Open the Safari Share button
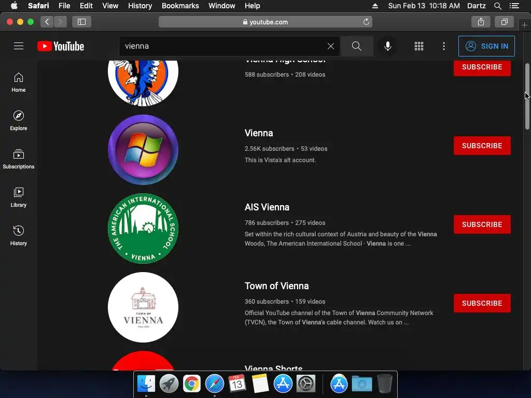 [481, 22]
